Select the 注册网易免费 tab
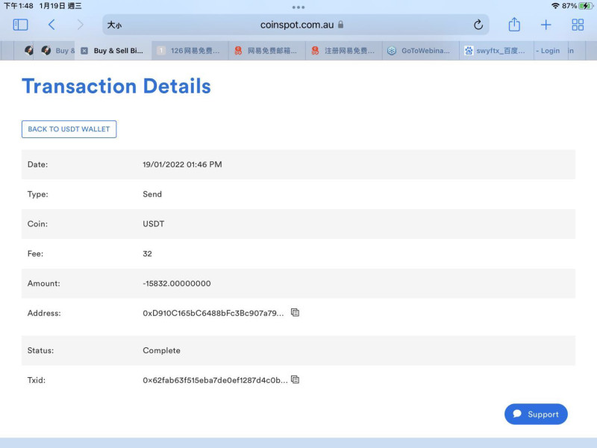 coord(343,51)
